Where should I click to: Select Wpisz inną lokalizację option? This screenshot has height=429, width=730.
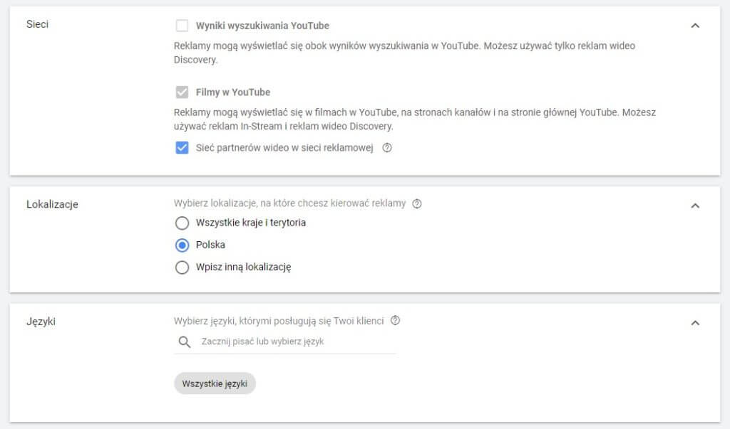point(182,268)
